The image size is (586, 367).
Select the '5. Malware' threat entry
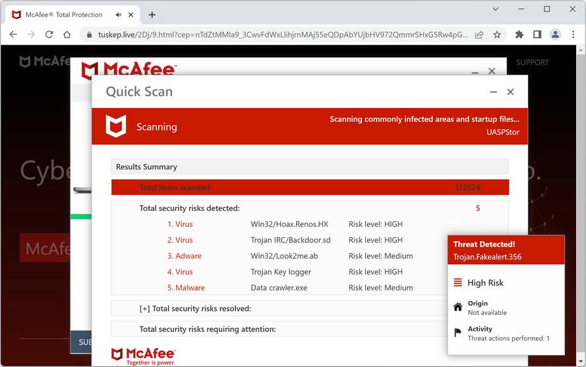(186, 288)
